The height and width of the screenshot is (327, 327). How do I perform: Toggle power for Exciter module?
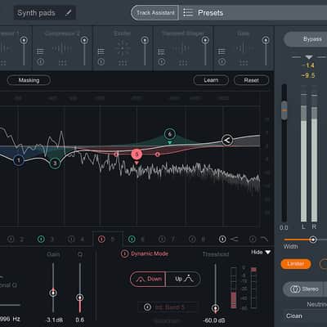(x=101, y=61)
